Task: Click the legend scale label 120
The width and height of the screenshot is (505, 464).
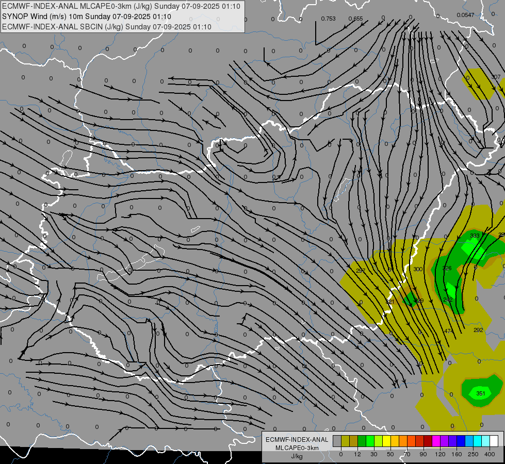Action: (x=441, y=454)
